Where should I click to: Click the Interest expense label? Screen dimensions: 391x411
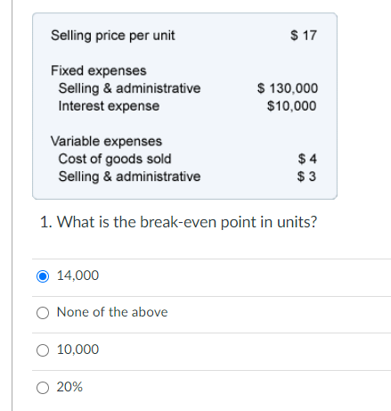109,106
